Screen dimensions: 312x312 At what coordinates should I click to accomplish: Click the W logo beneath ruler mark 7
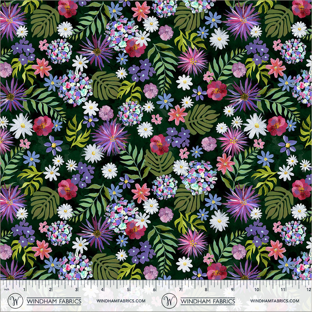169,301
